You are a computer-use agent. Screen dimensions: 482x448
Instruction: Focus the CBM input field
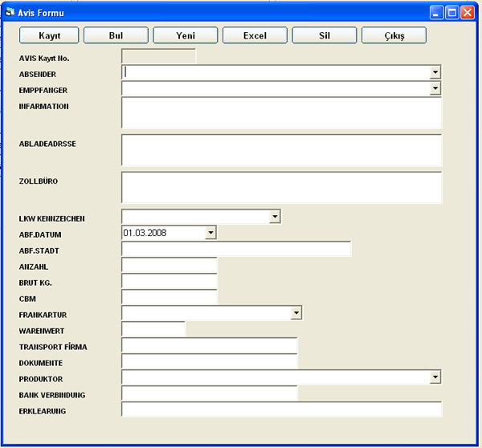[170, 297]
